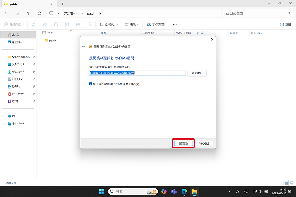Show hidden system tray icons
The height and width of the screenshot is (197, 296).
click(230, 192)
